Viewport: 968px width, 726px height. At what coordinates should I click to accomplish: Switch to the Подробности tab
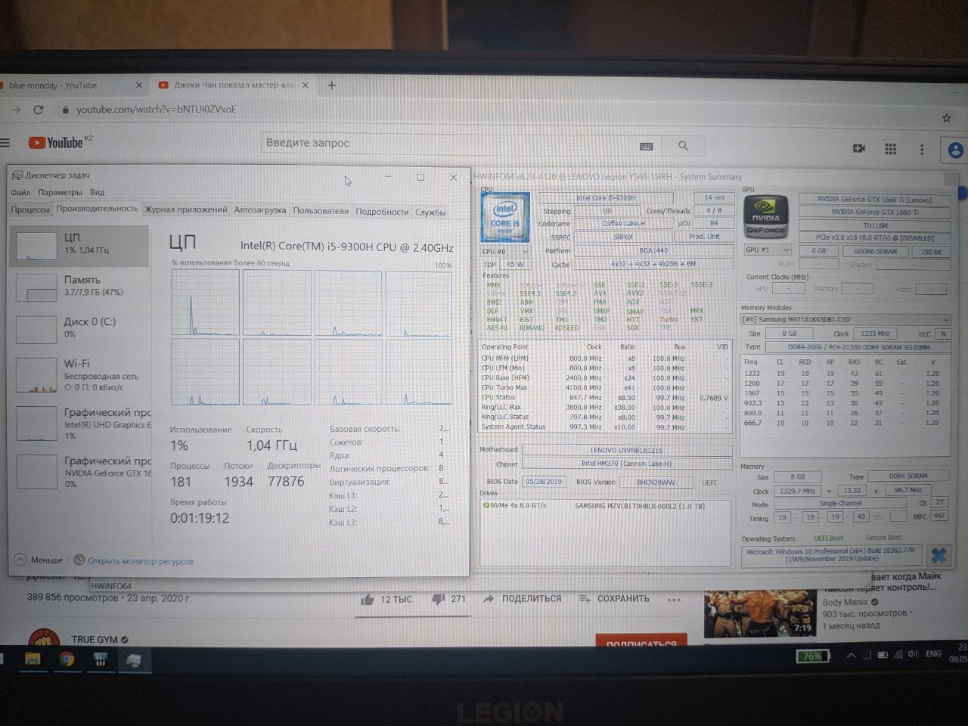click(382, 212)
